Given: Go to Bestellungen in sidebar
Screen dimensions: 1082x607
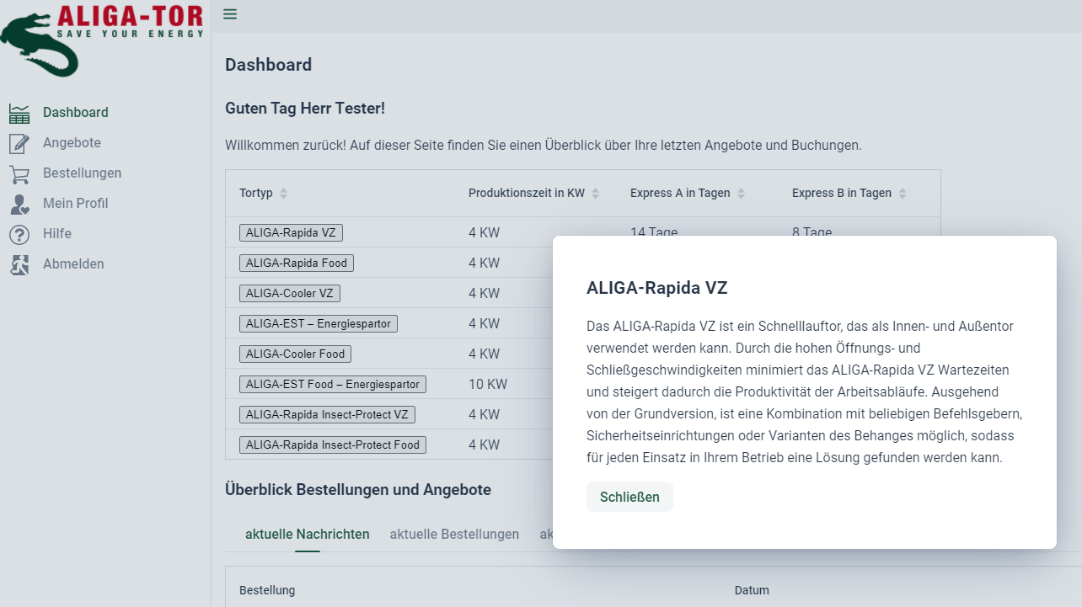Looking at the screenshot, I should (x=82, y=173).
